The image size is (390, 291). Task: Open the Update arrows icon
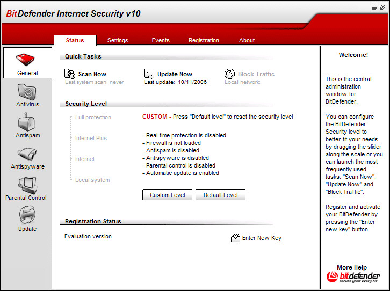click(27, 215)
